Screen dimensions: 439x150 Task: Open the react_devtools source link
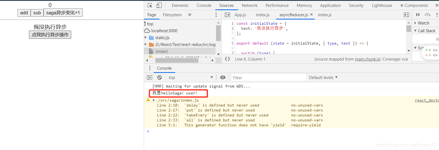[427, 100]
